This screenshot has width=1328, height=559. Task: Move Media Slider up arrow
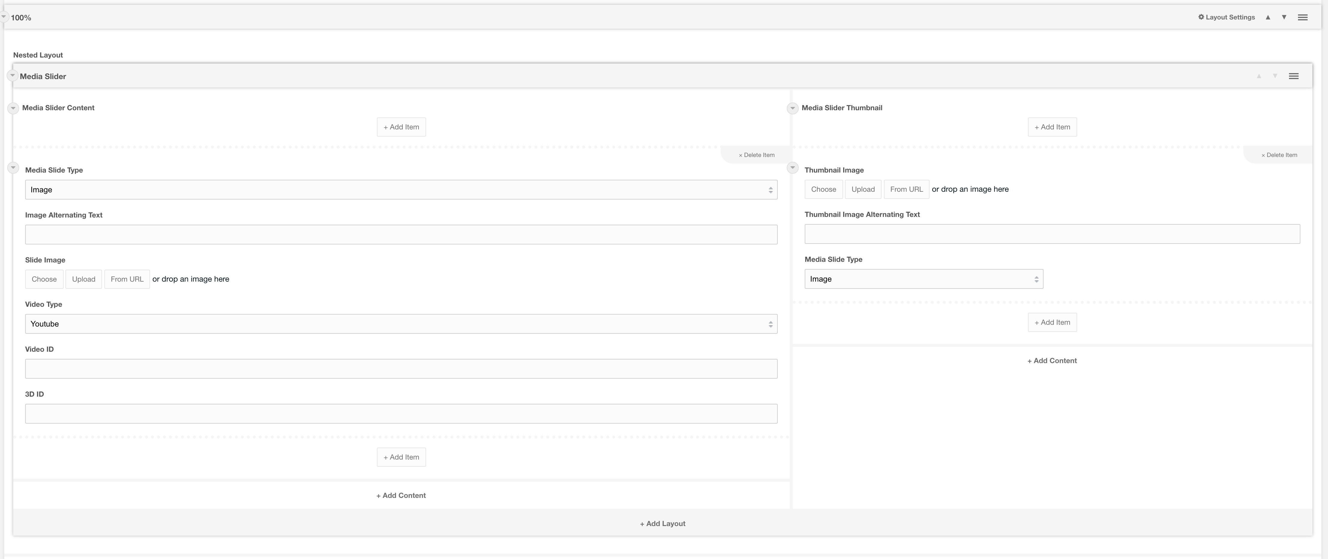pos(1259,76)
